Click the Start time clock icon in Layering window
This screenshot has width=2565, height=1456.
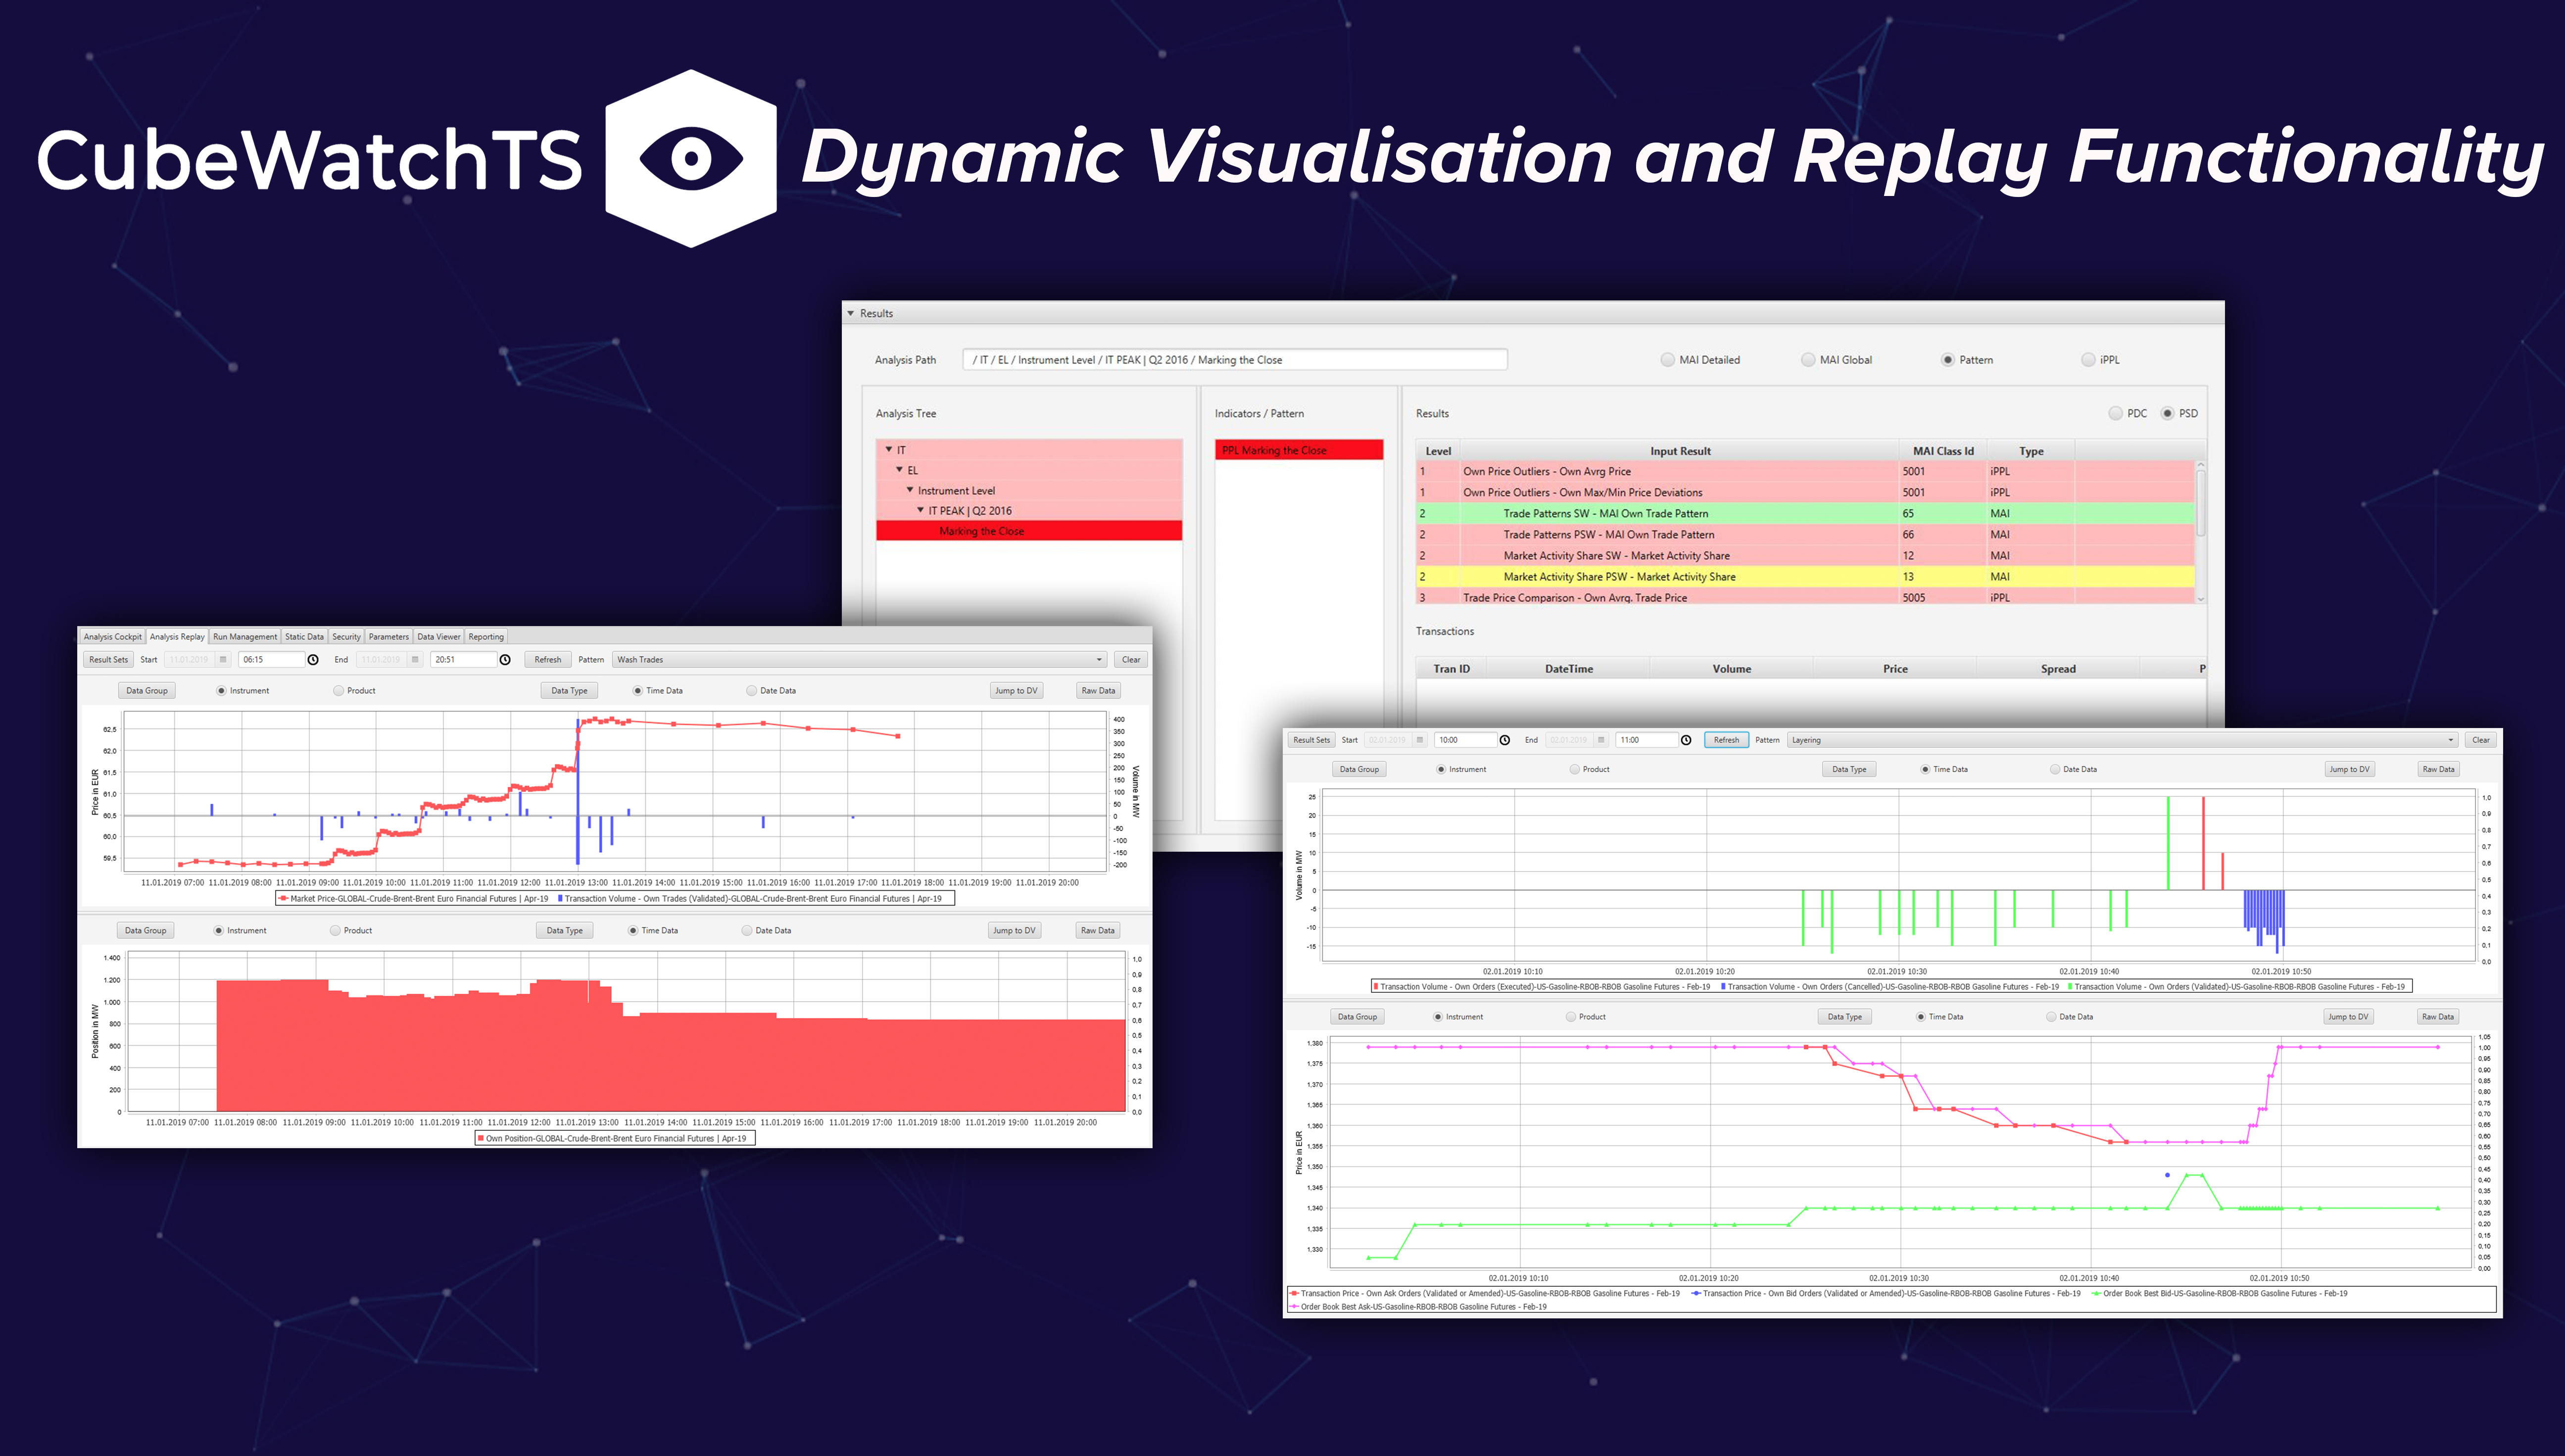coord(1505,740)
